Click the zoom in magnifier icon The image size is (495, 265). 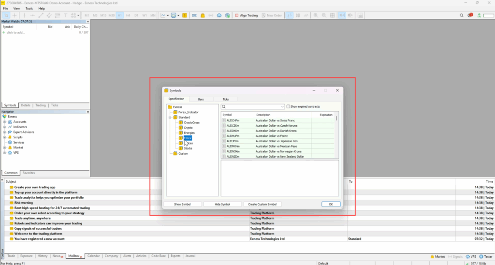click(316, 15)
